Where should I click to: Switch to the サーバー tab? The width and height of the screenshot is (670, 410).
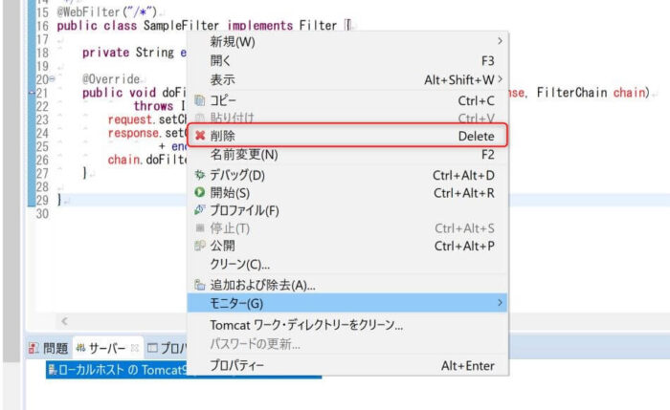coord(107,348)
